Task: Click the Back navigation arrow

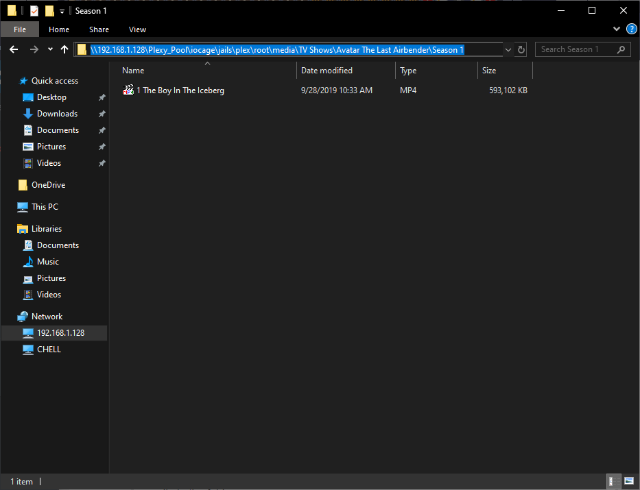Action: [14, 49]
